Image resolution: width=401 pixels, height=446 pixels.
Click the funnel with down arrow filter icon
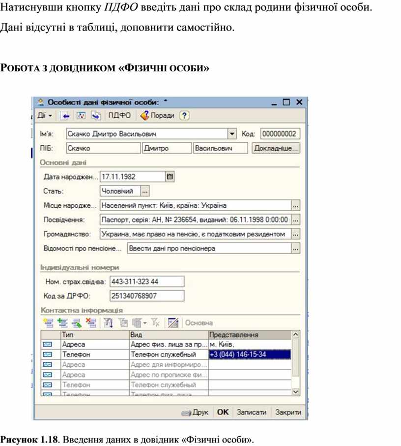(x=108, y=323)
